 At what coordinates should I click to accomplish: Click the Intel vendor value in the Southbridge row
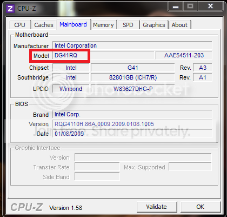pos(71,77)
